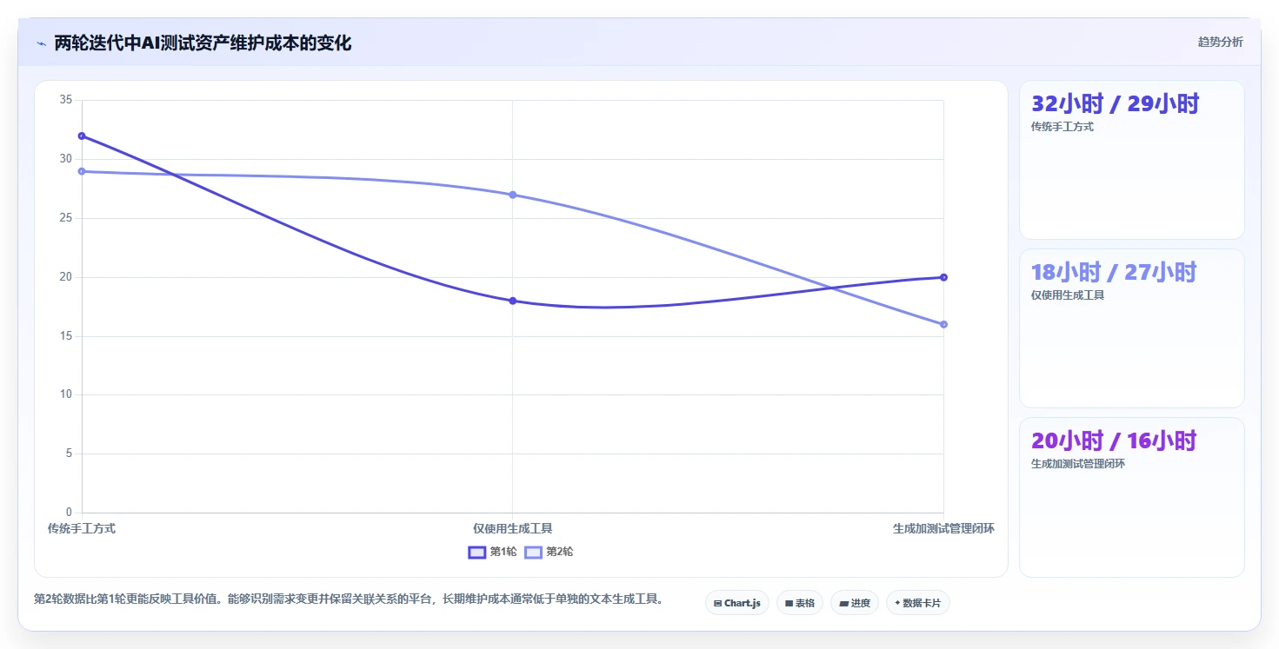Image resolution: width=1279 pixels, height=649 pixels.
Task: Click the 仅使用生成工具 card caption
Action: [1068, 295]
